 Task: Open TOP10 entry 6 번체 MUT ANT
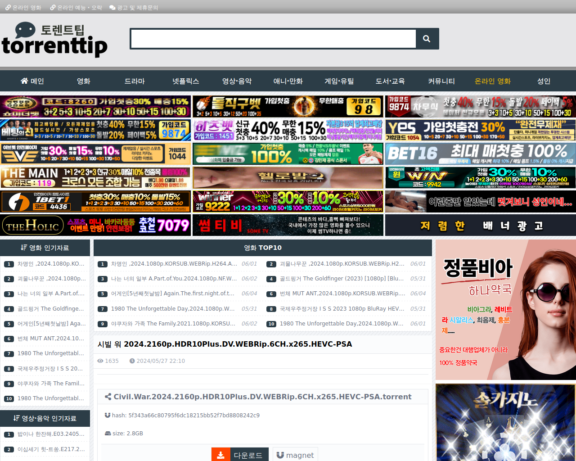pyautogui.click(x=343, y=294)
